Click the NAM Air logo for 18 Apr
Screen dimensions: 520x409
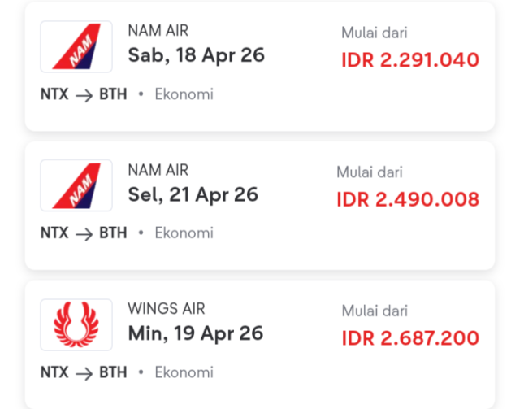(76, 46)
